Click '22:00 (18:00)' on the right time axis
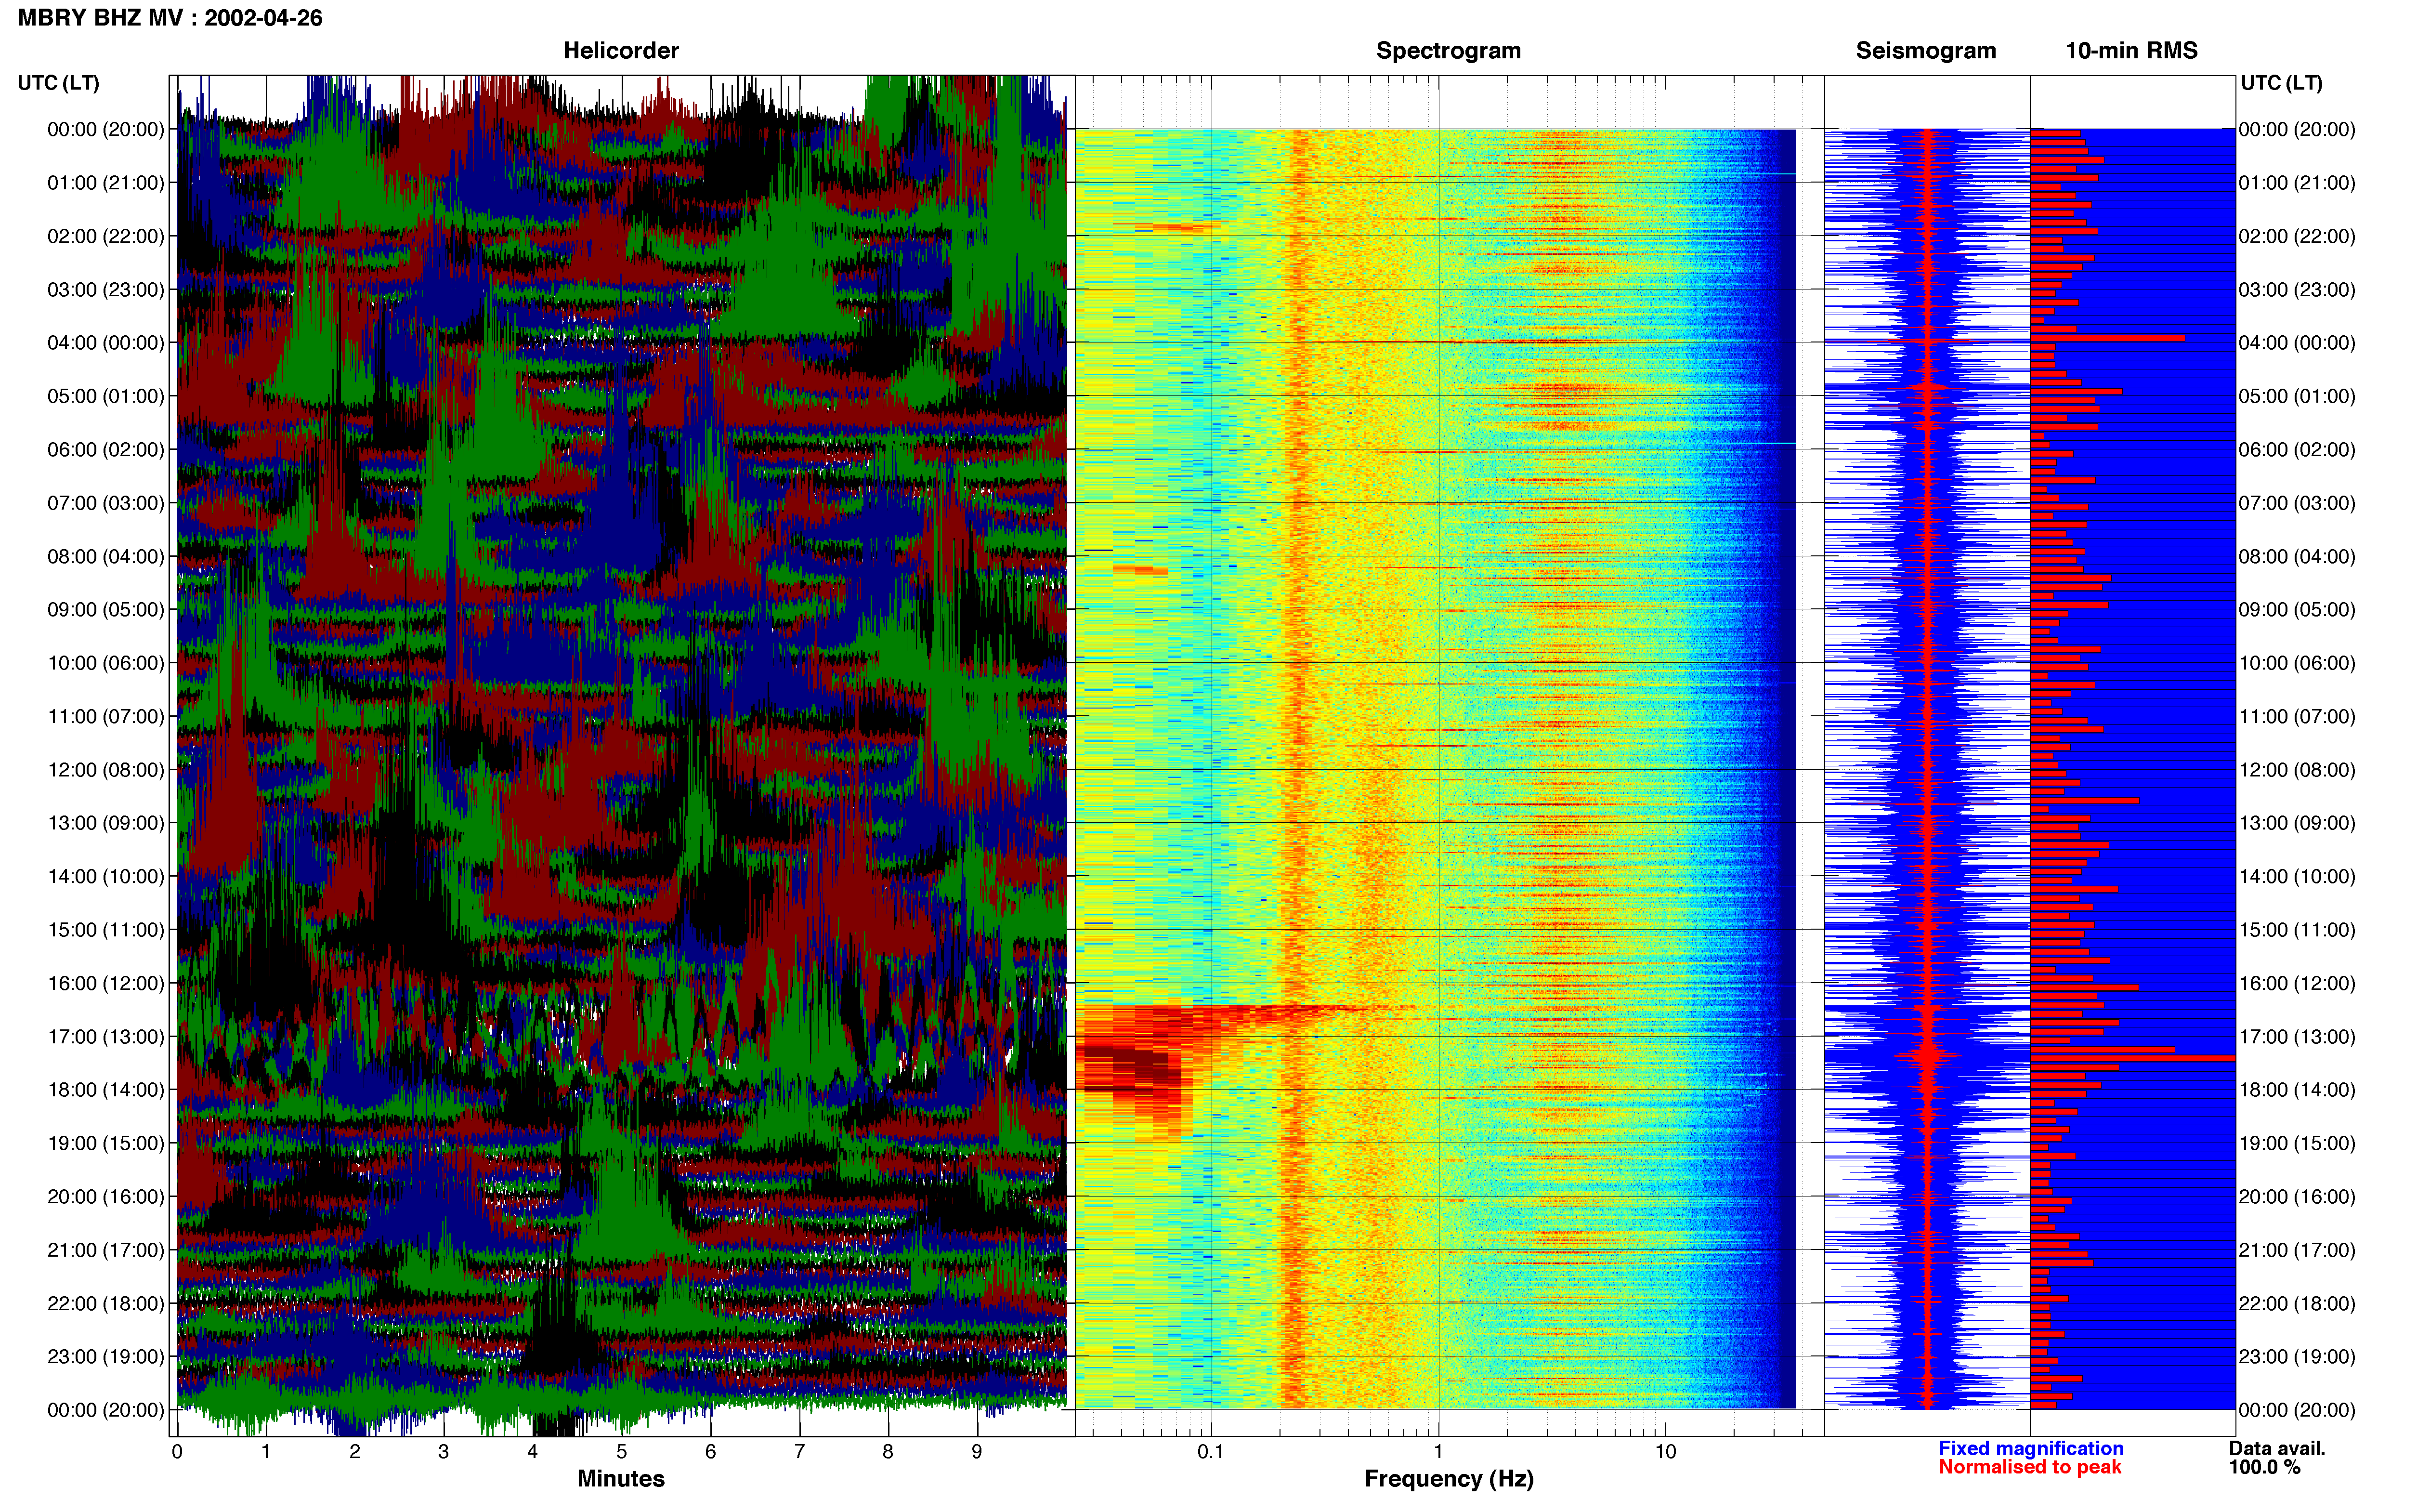The image size is (2417, 1512). [2297, 1304]
